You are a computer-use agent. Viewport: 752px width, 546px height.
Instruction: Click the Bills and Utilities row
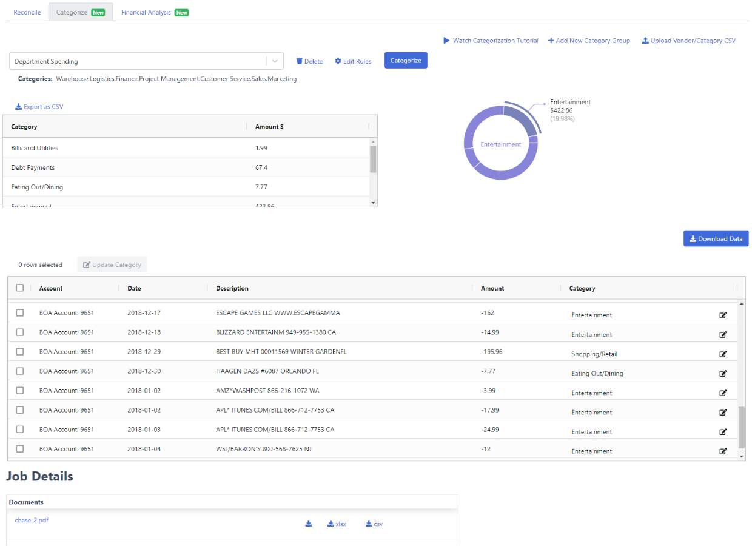tap(186, 148)
